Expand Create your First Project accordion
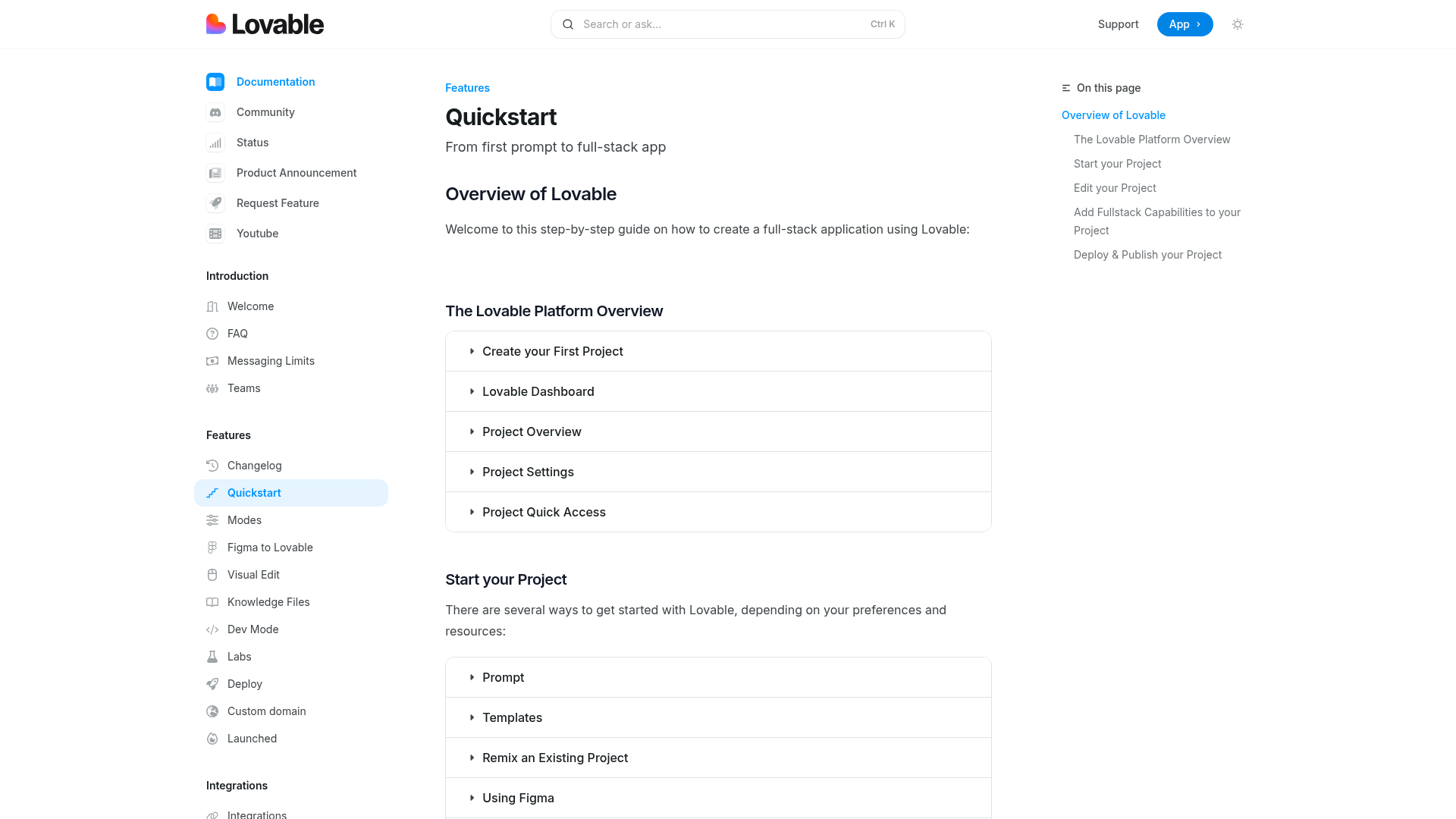Image resolution: width=1456 pixels, height=819 pixels. pyautogui.click(x=718, y=351)
